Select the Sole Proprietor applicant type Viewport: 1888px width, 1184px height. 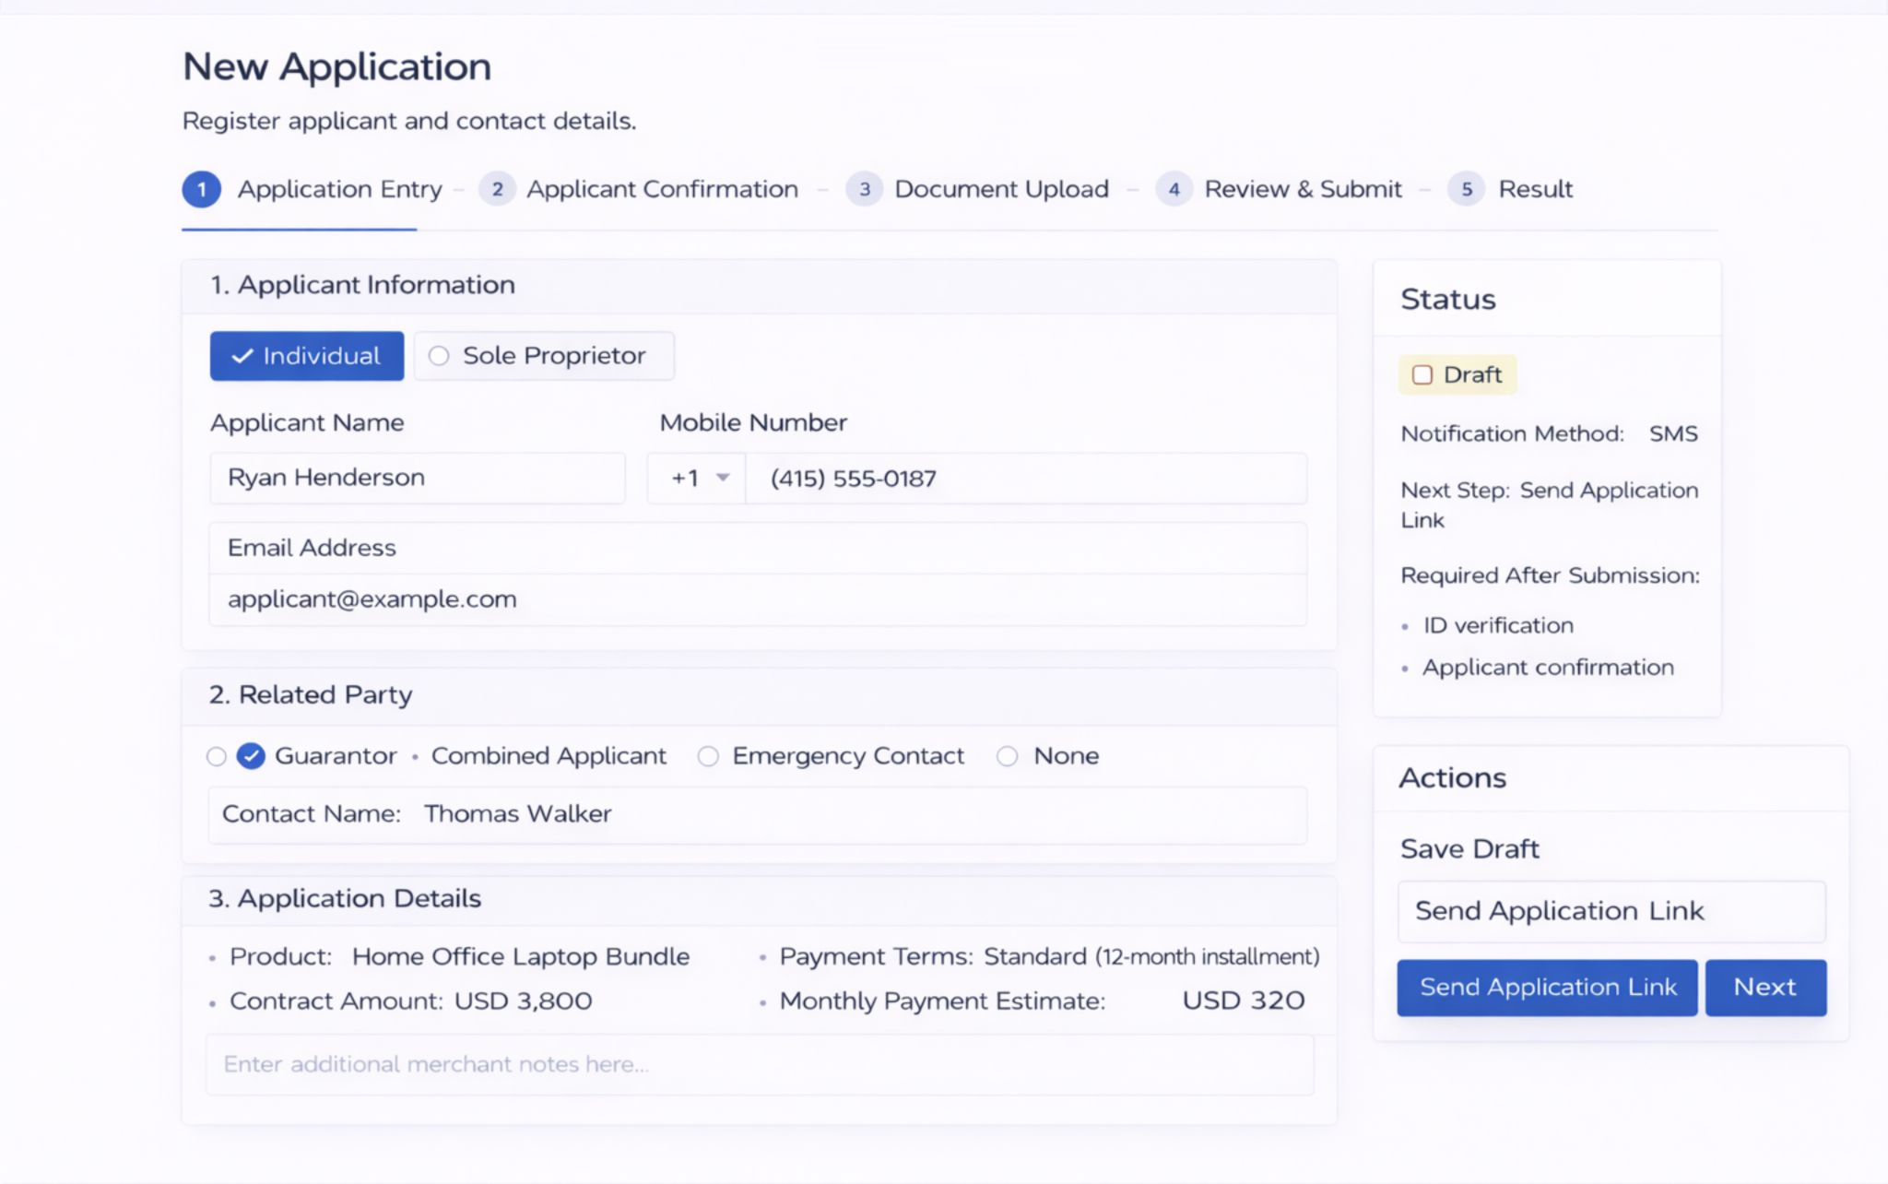543,356
